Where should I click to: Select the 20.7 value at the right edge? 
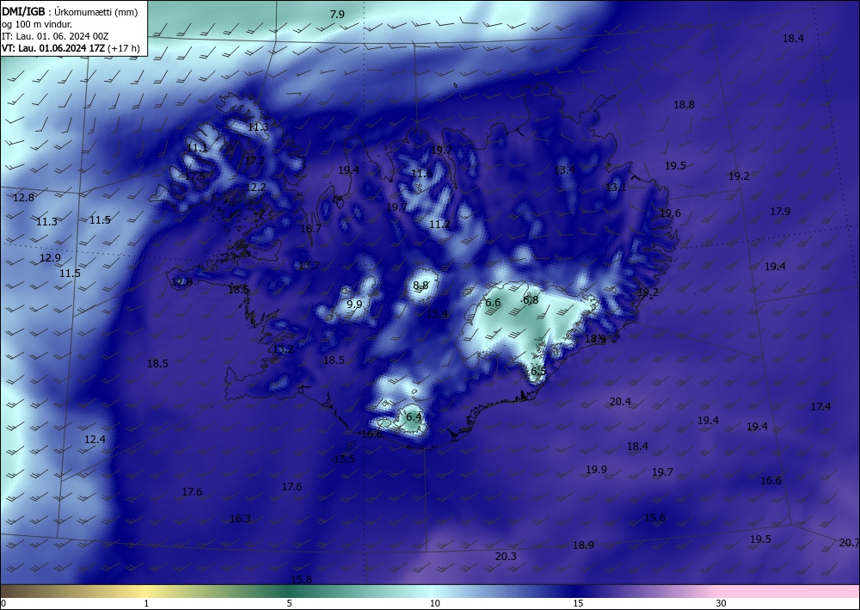tap(849, 543)
